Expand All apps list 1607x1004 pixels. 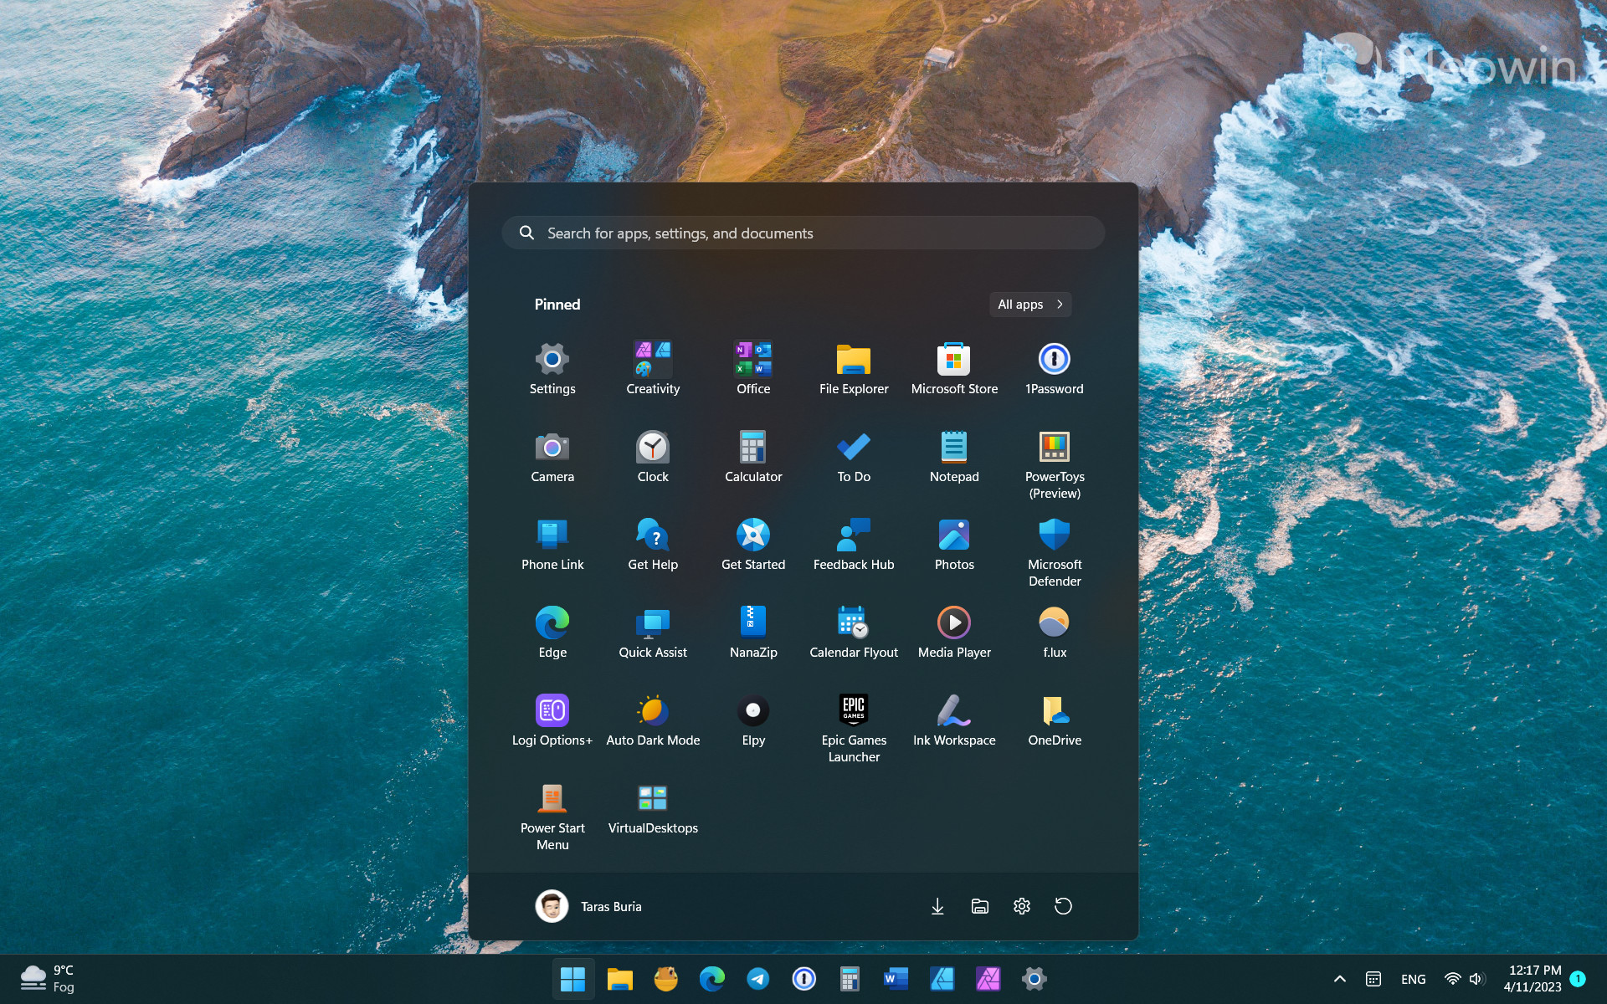[x=1031, y=303]
